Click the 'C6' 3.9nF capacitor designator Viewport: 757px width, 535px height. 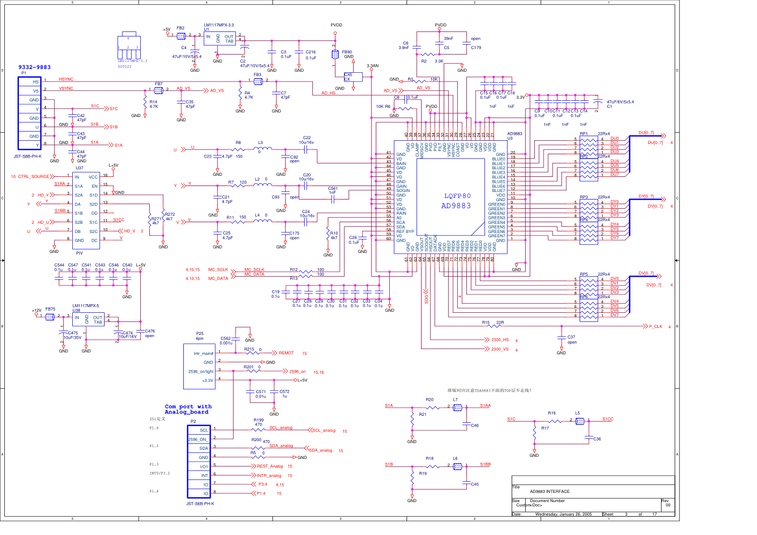[x=405, y=43]
